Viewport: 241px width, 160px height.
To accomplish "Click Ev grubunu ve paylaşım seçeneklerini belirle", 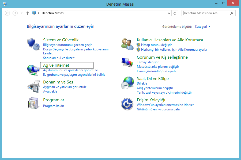I will [x=74, y=75].
